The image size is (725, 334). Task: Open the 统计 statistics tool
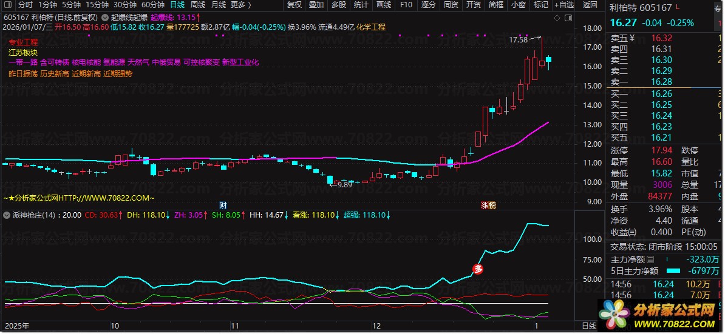tap(361, 5)
